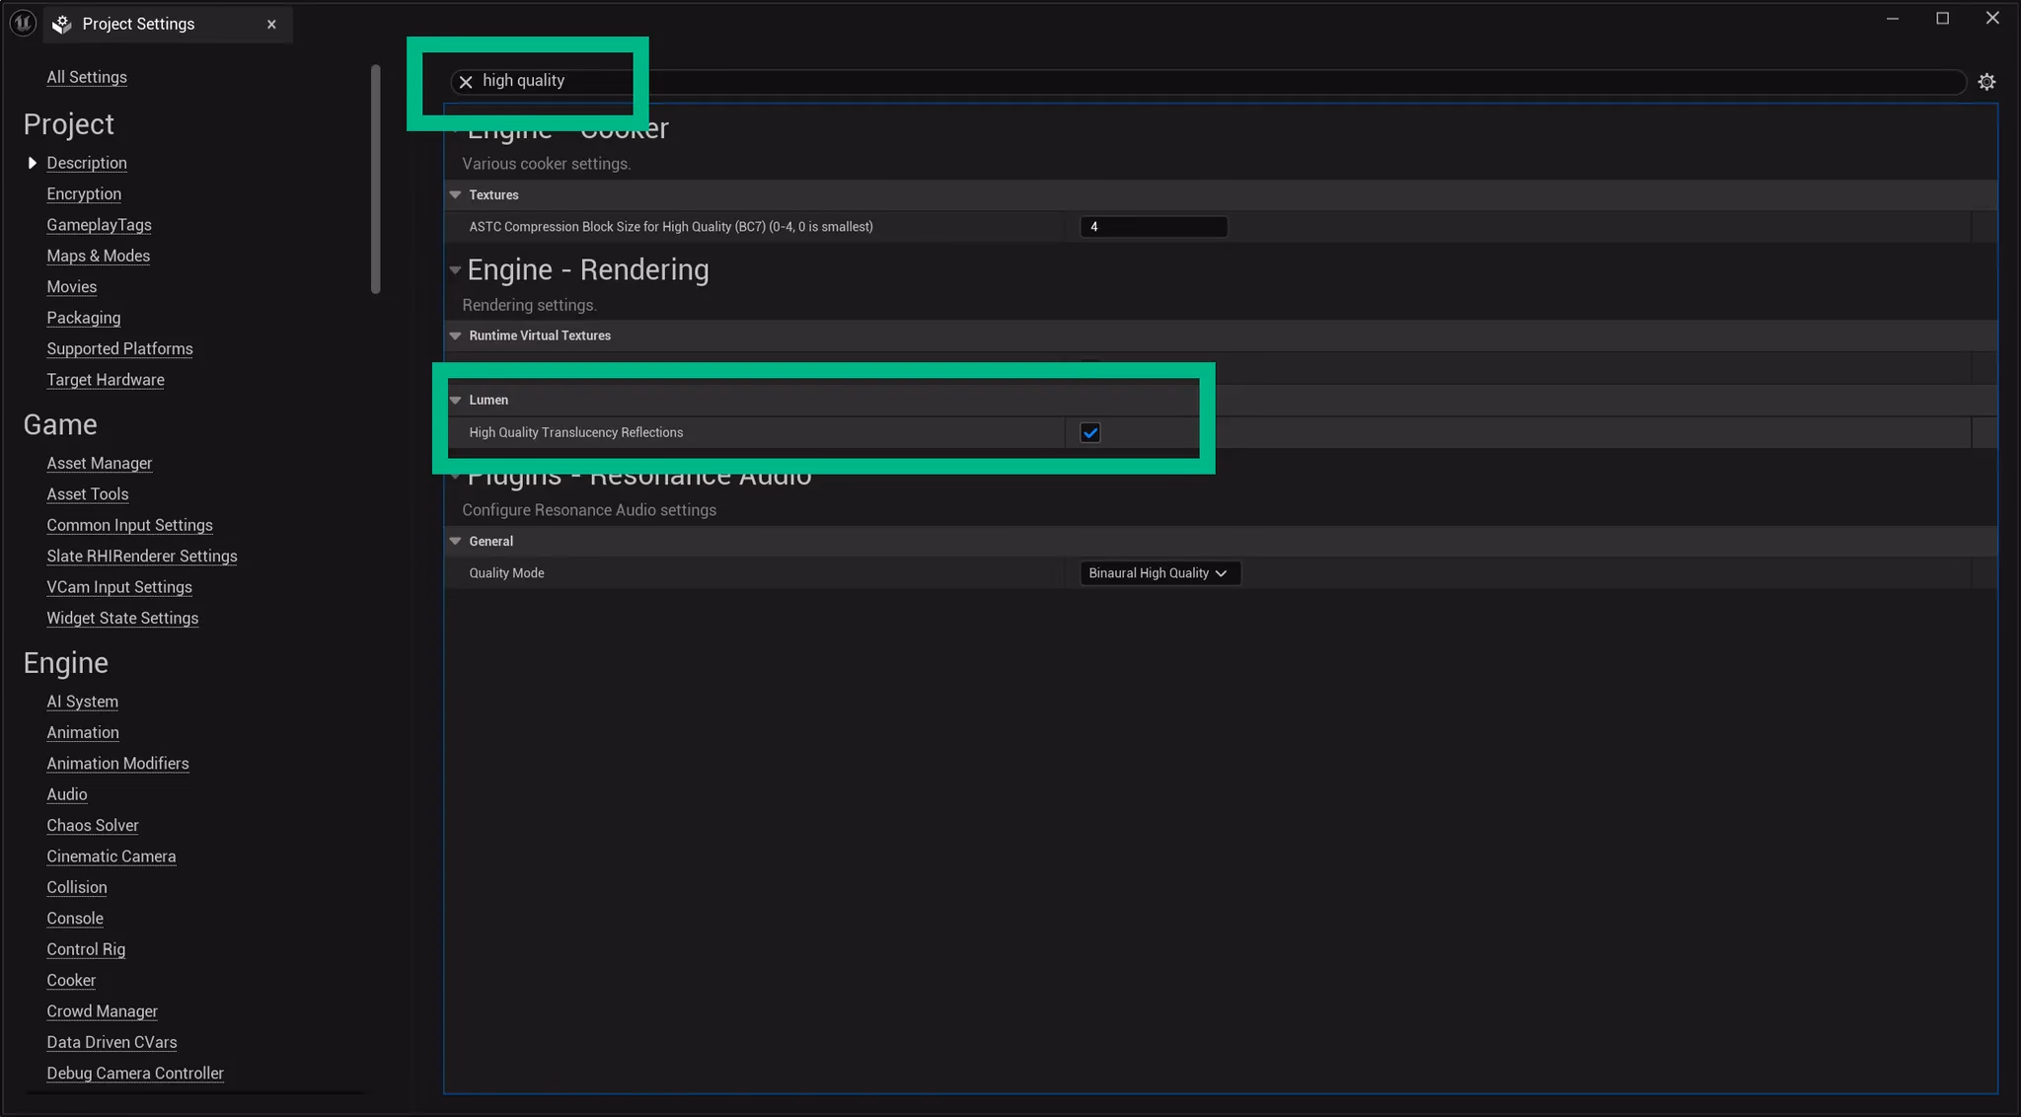Collapse the Textures section arrow

coord(455,194)
